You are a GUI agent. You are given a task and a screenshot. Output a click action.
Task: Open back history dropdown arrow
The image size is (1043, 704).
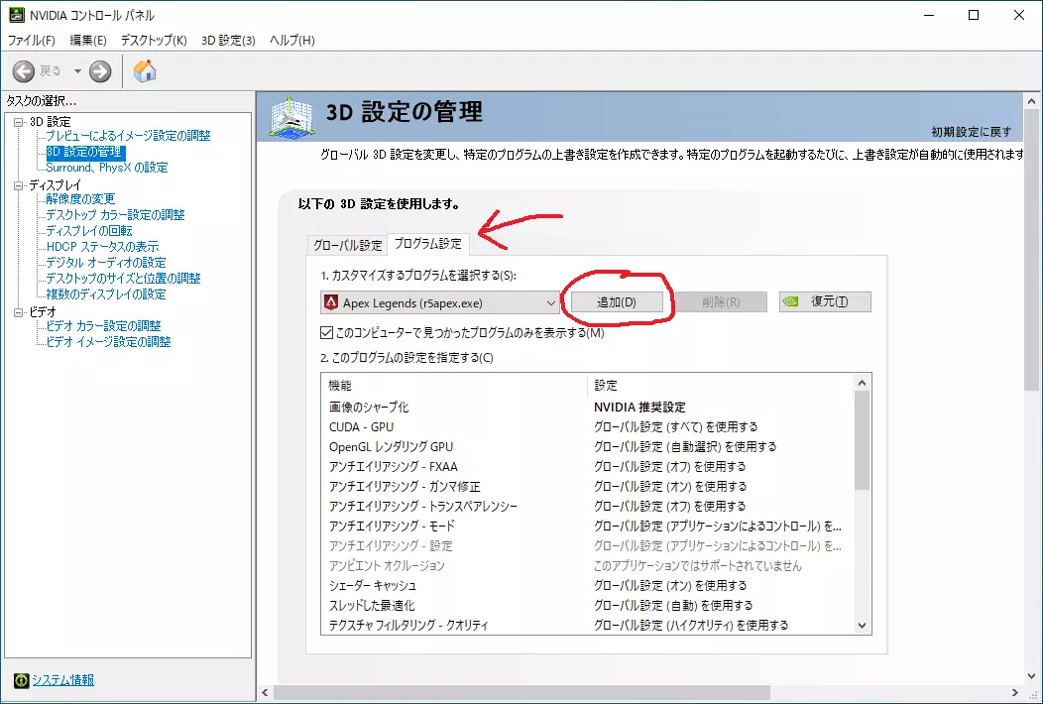(x=77, y=71)
